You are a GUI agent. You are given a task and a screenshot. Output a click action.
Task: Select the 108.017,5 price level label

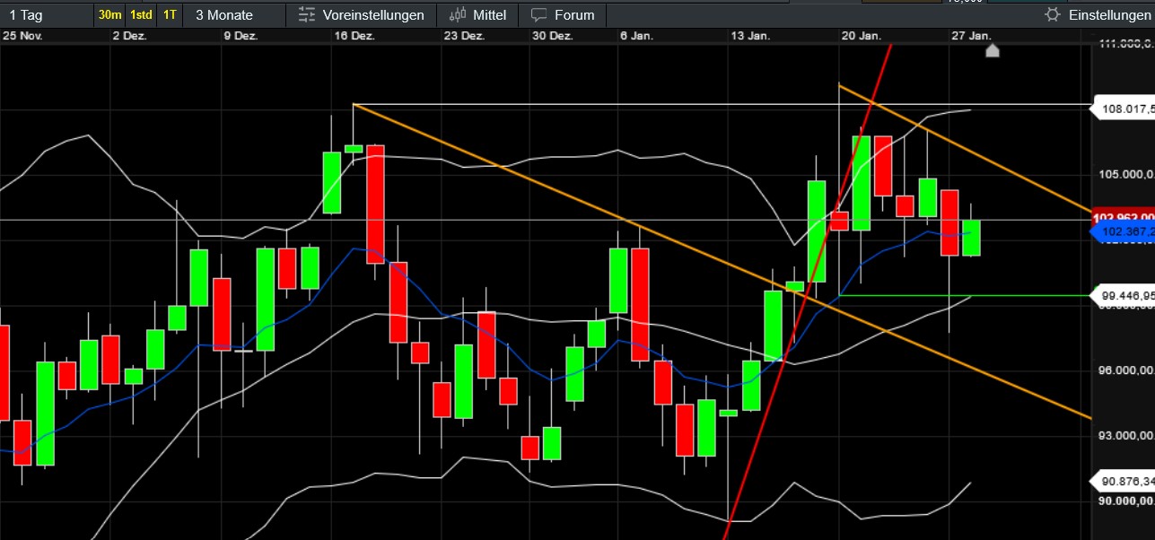click(x=1123, y=109)
